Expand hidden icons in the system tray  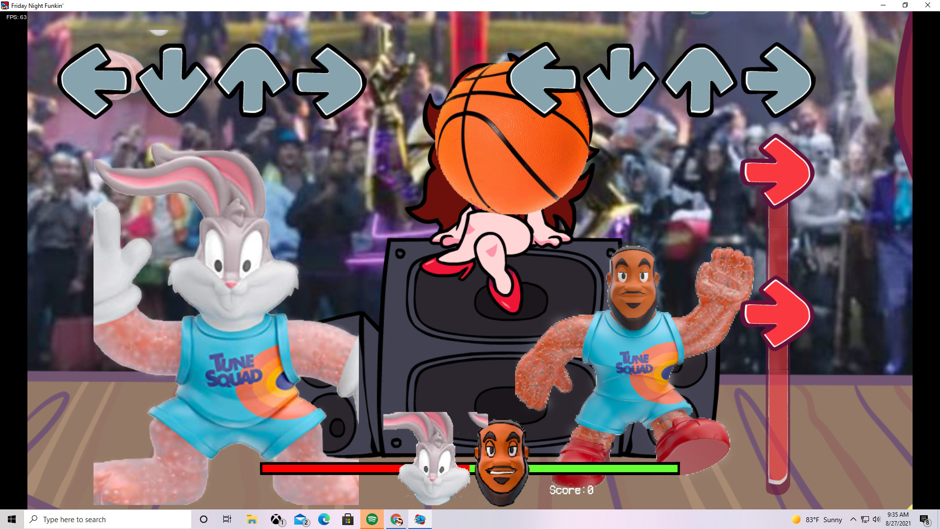tap(853, 519)
